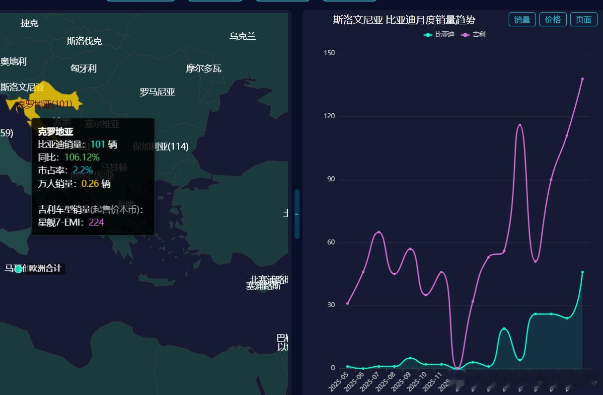Click the 塞尔维亚 label on the map
This screenshot has height=395, width=603.
pos(102,124)
